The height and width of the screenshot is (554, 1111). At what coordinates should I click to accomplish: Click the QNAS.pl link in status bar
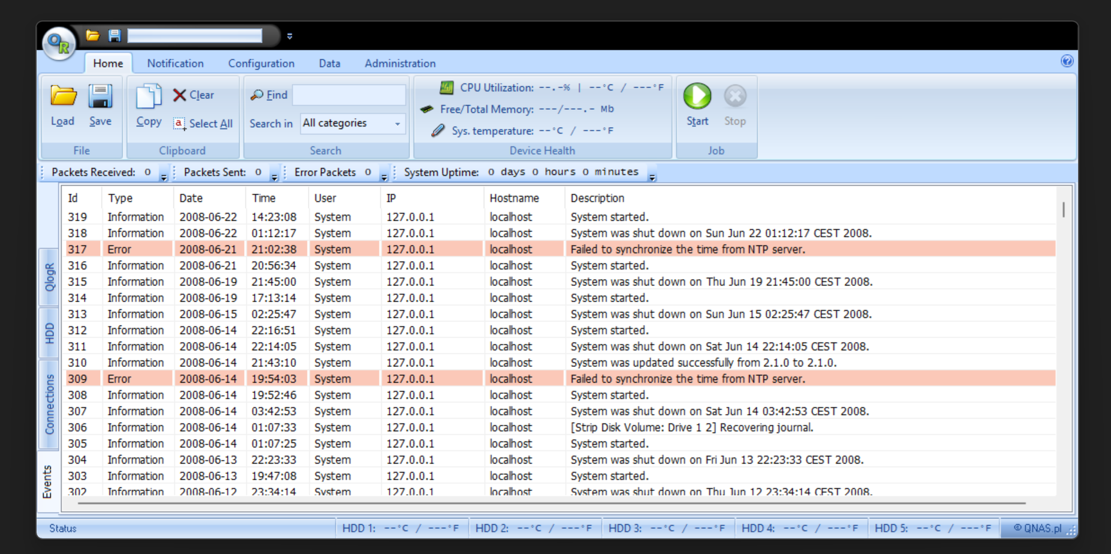point(1037,528)
